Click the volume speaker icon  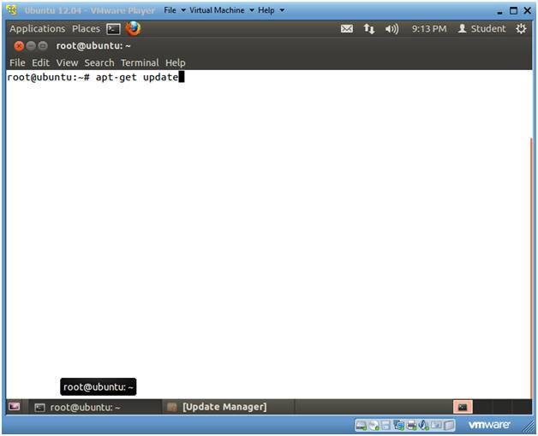(392, 29)
